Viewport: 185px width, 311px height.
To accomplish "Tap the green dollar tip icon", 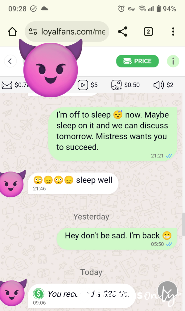I will [39, 293].
